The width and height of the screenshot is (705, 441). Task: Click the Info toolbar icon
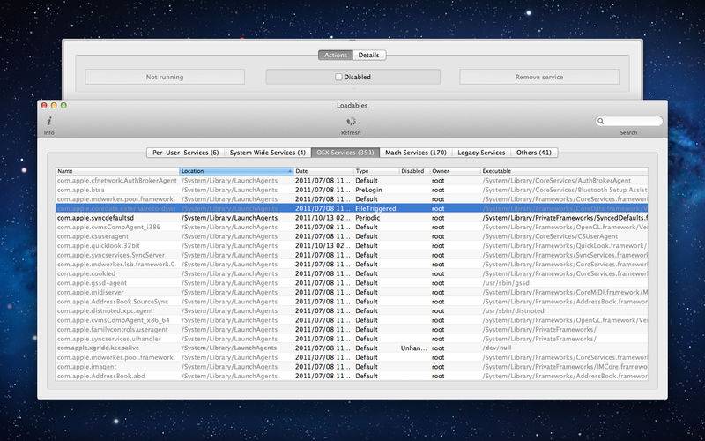coord(49,122)
